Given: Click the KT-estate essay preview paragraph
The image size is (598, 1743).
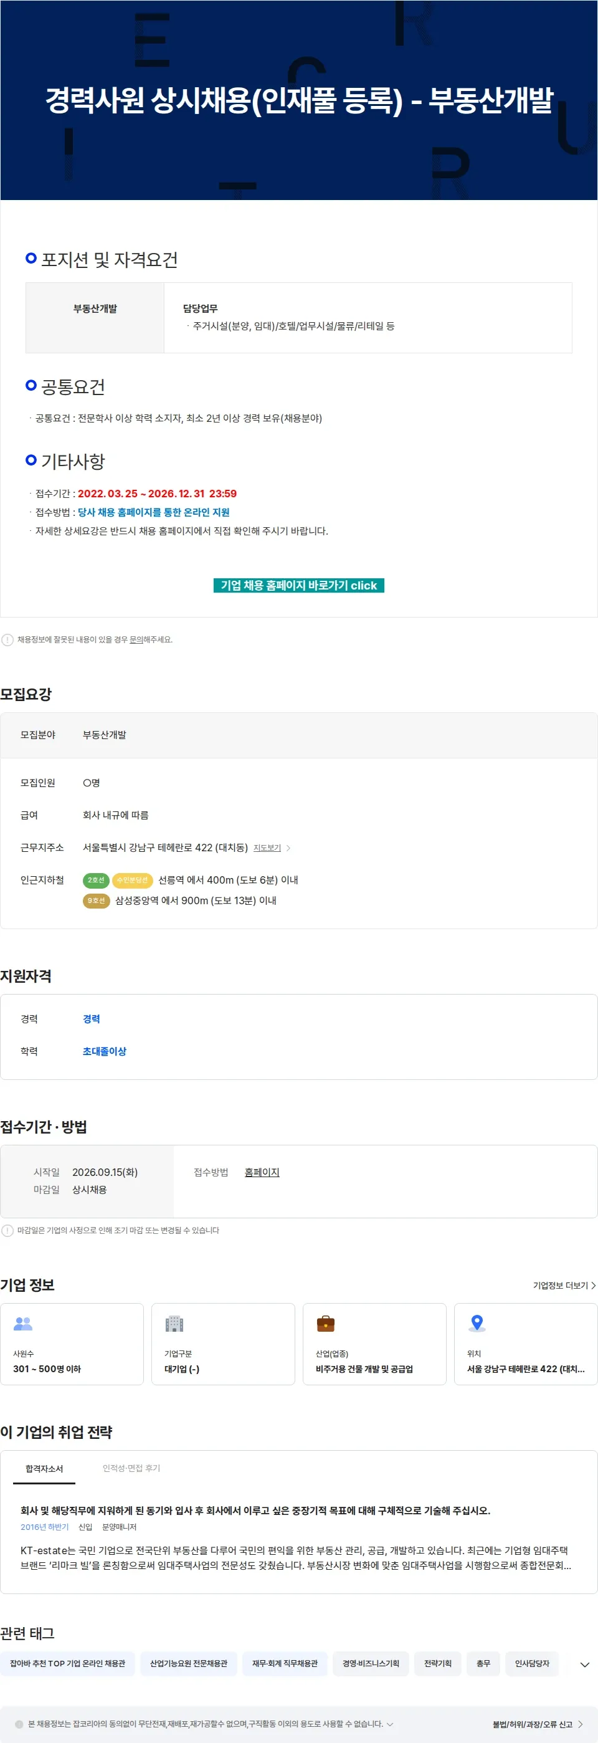Looking at the screenshot, I should pos(296,1557).
